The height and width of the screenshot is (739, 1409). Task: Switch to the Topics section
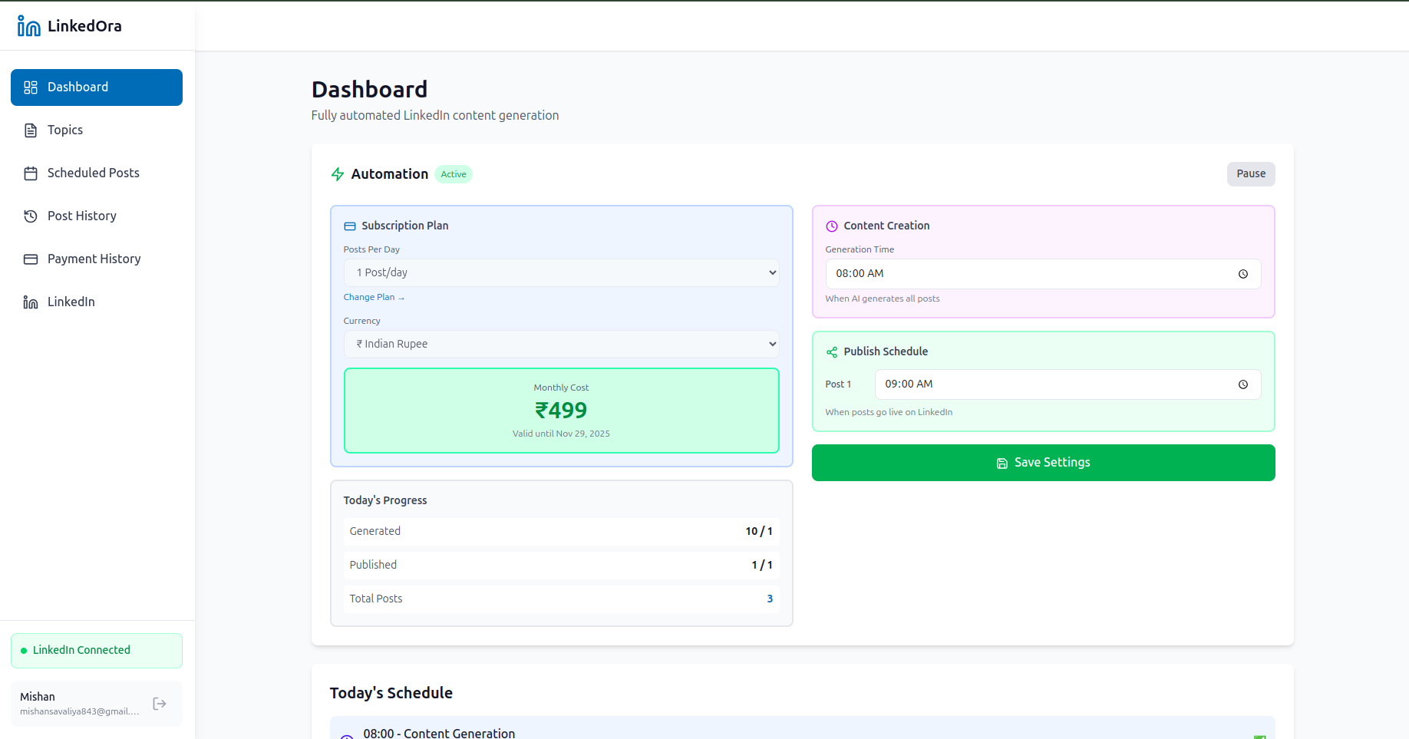tap(64, 130)
